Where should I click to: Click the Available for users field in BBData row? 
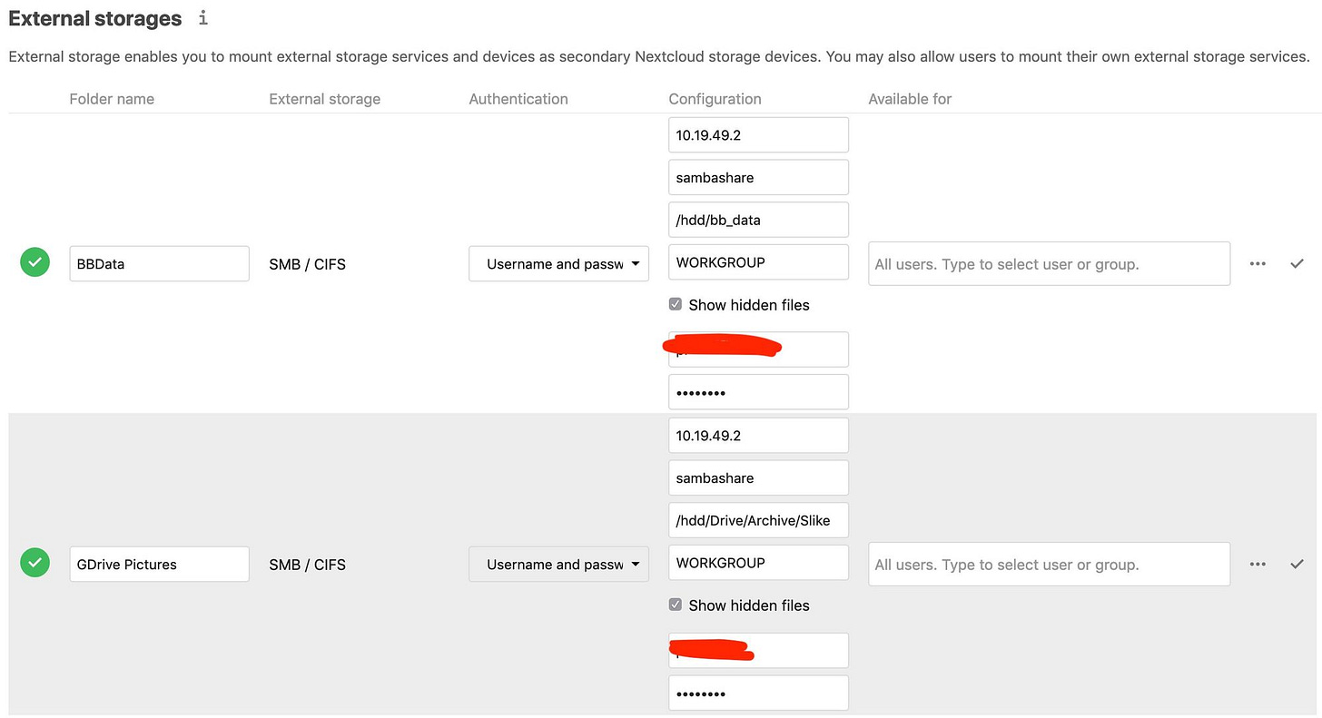point(1049,263)
